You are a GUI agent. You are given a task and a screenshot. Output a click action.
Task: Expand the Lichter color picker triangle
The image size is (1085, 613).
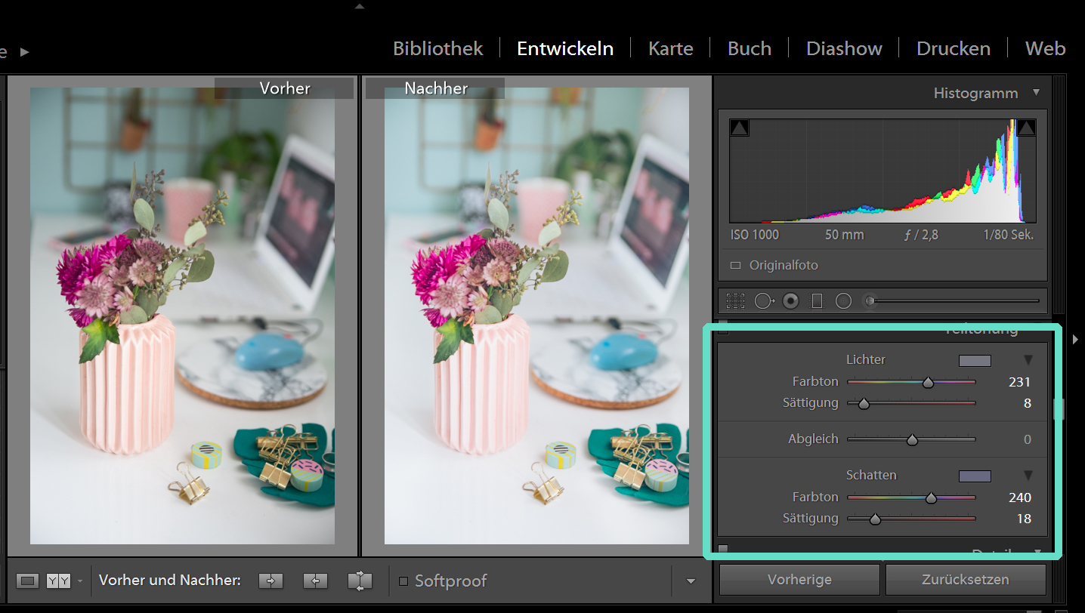(1028, 359)
